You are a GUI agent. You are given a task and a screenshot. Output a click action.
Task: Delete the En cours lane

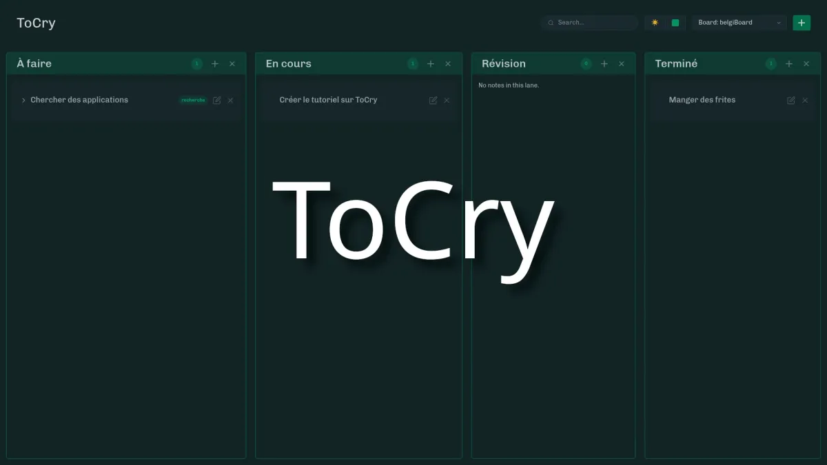448,64
